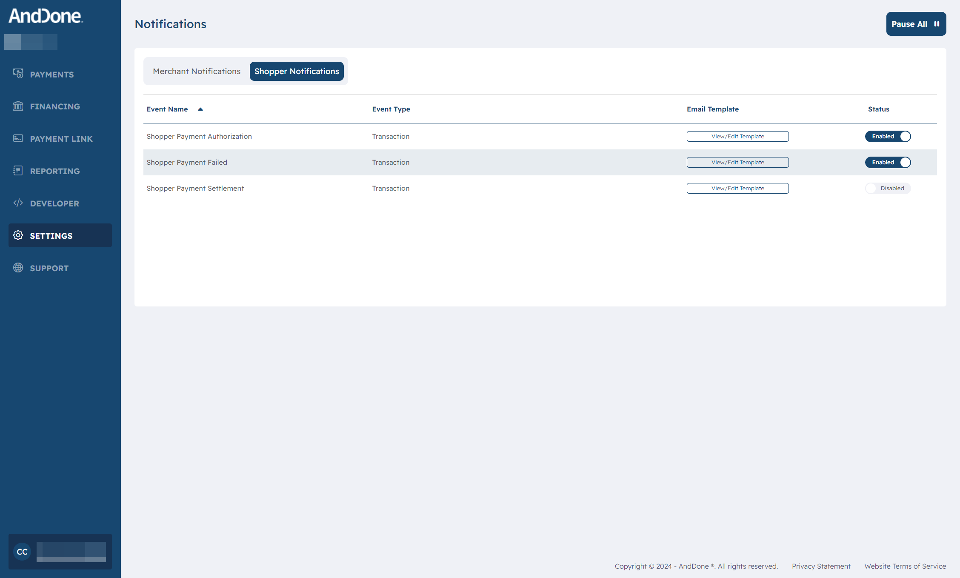This screenshot has height=578, width=960.
Task: Select Shopper Notifications tab
Action: [x=296, y=71]
